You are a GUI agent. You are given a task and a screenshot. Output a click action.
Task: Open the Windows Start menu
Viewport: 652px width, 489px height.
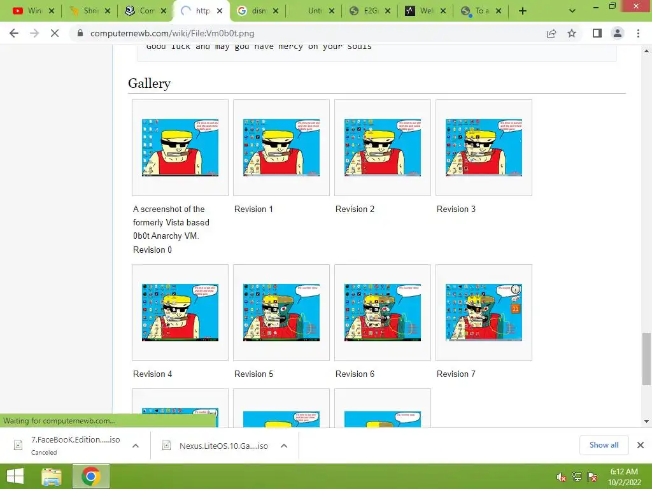tap(15, 476)
